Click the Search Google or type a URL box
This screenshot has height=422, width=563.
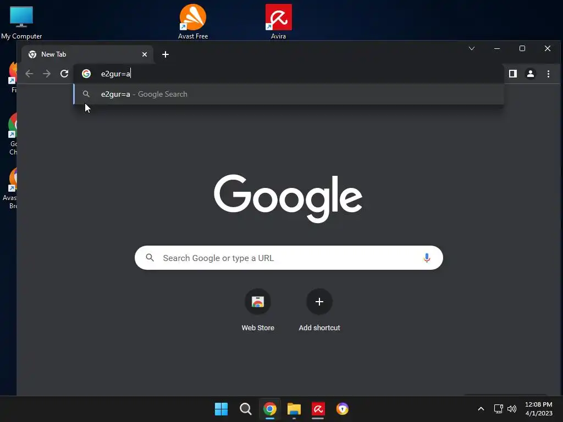pyautogui.click(x=289, y=258)
